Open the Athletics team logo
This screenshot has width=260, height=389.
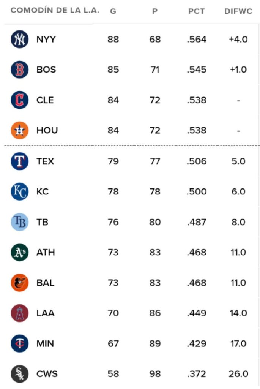click(x=20, y=253)
